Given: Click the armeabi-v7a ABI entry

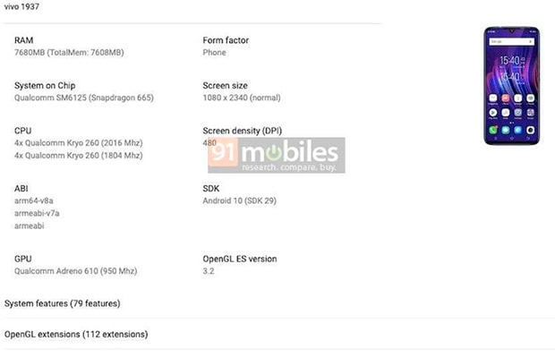Looking at the screenshot, I should tap(37, 213).
